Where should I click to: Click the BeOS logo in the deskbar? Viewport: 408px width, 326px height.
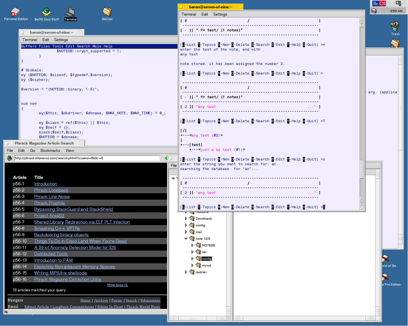tap(379, 4)
